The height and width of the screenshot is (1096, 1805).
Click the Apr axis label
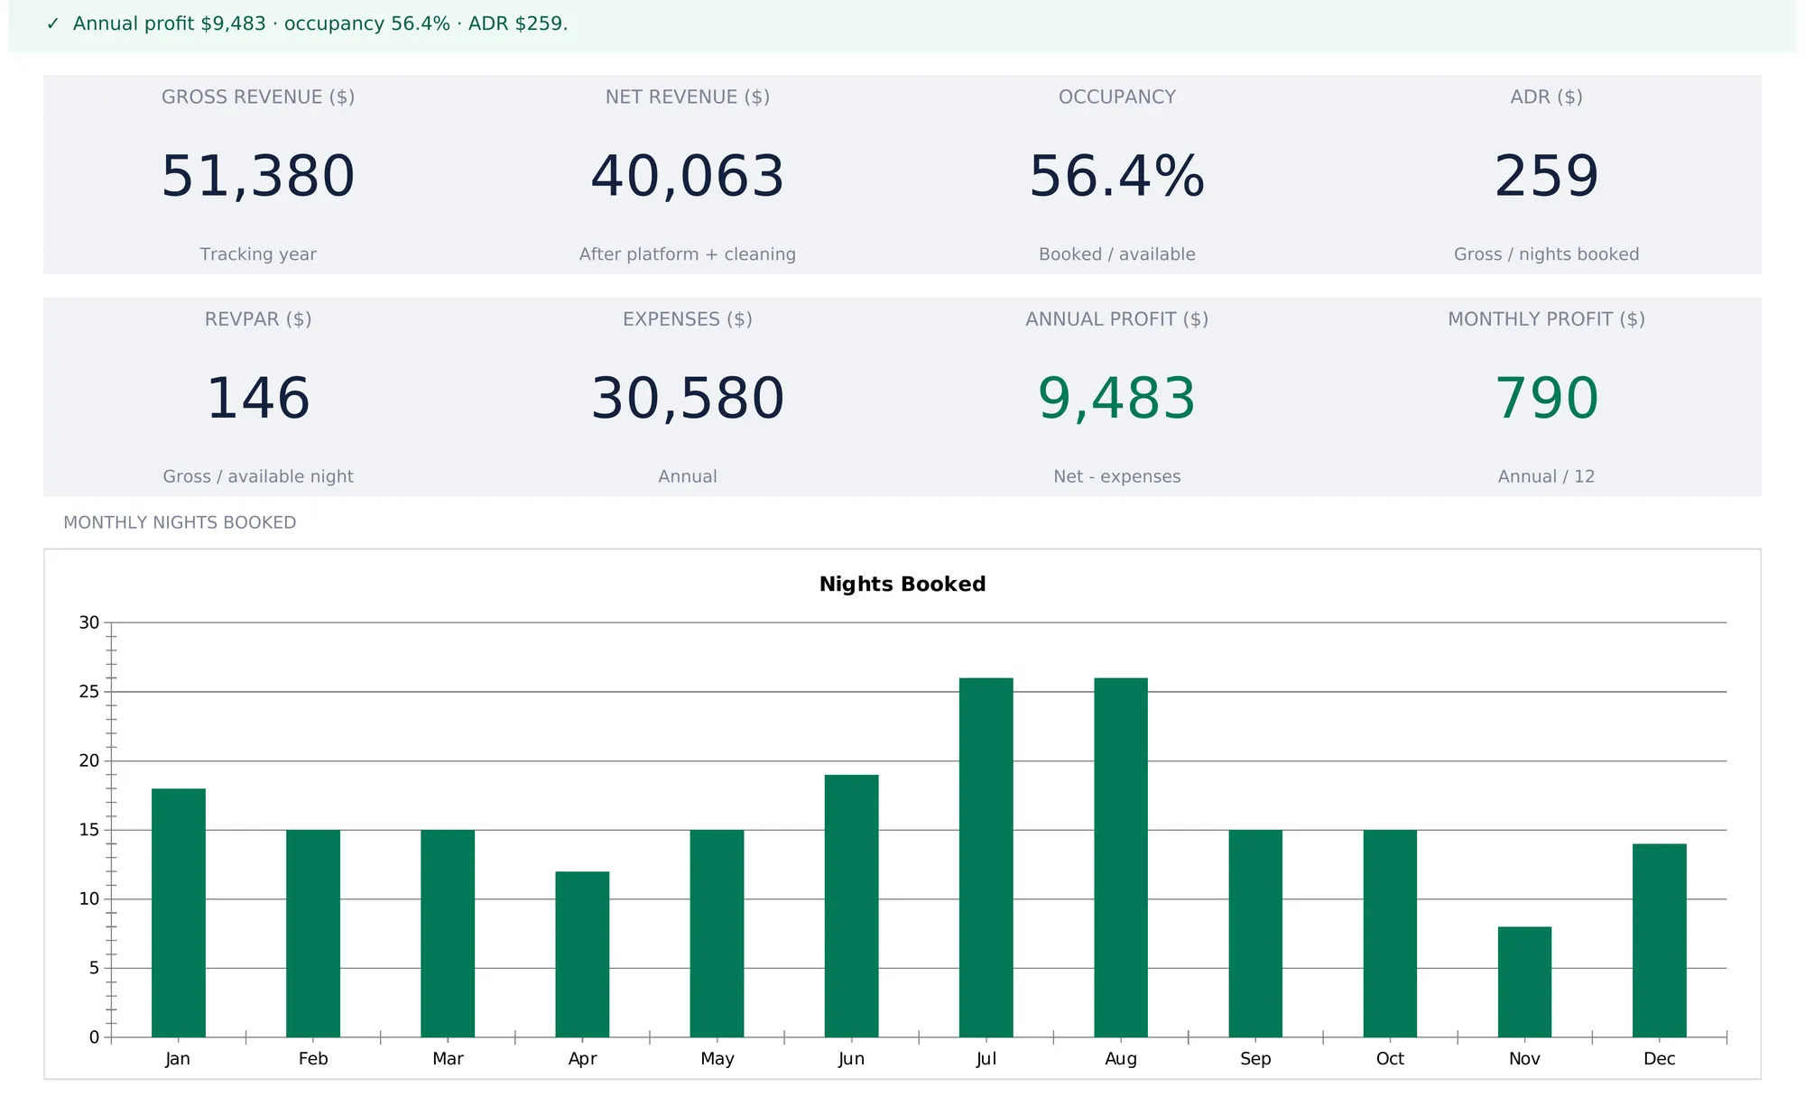582,1059
